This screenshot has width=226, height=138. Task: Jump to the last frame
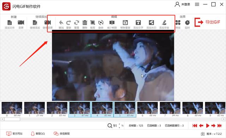point(220,126)
